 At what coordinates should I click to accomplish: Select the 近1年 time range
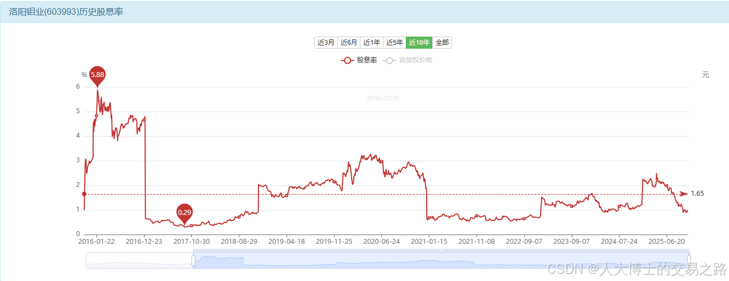tap(372, 43)
